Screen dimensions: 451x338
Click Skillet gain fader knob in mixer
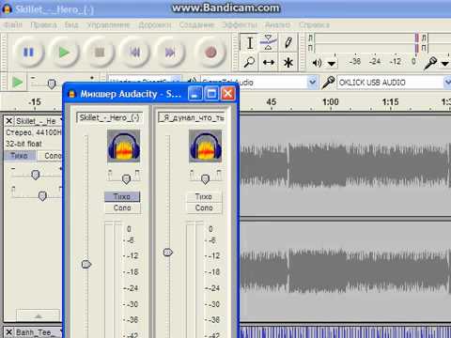[86, 265]
